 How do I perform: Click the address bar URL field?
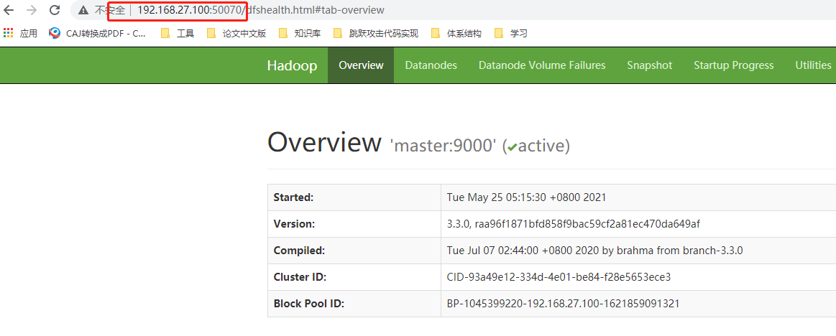pos(453,10)
